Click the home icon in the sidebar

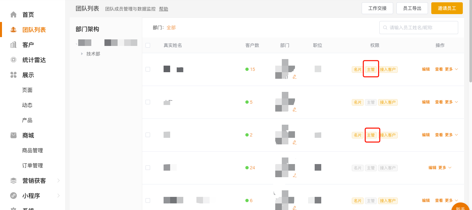tap(13, 15)
